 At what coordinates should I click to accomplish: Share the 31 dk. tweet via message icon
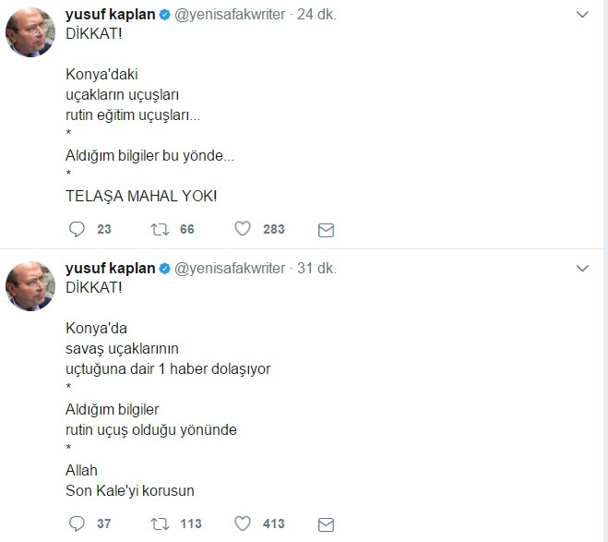click(x=326, y=524)
